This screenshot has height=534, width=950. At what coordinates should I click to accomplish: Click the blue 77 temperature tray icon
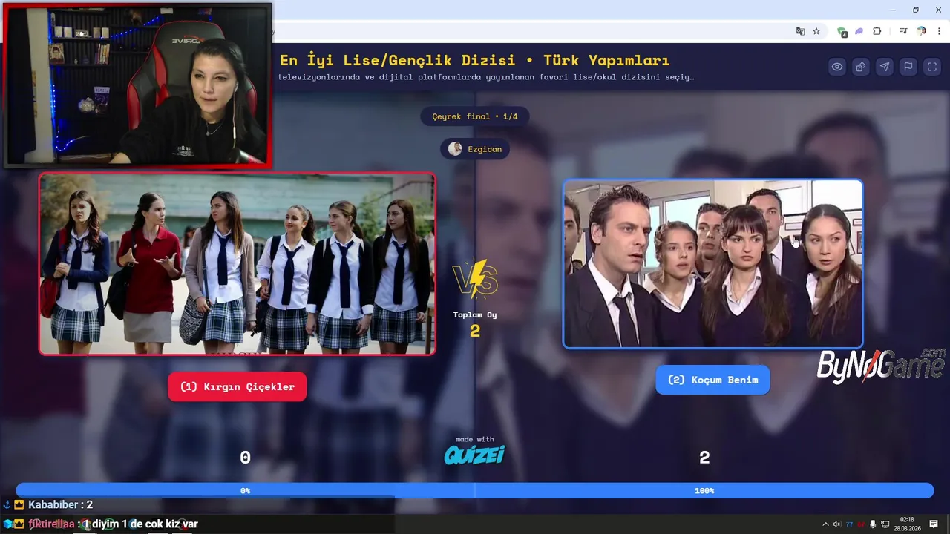click(849, 524)
